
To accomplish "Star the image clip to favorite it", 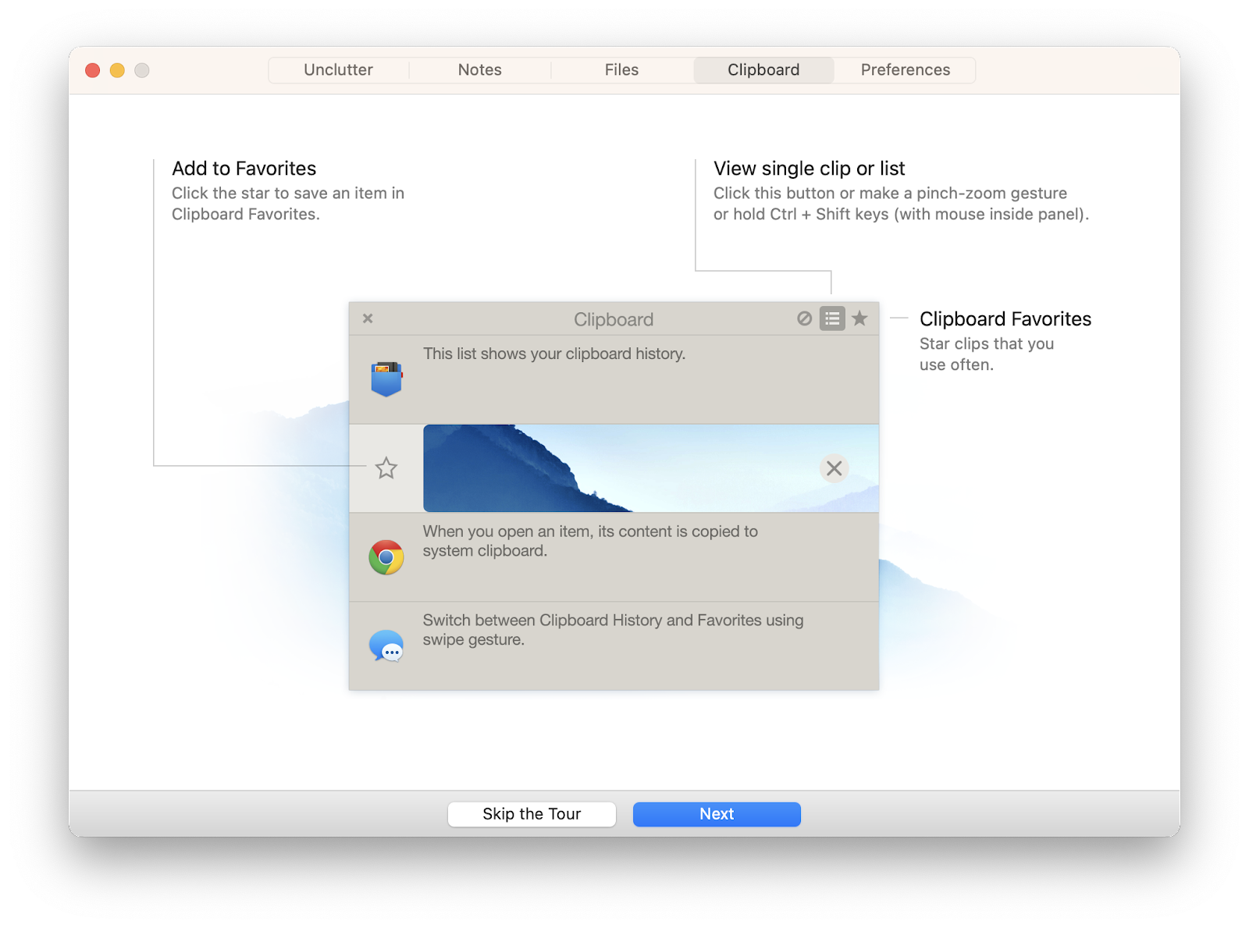I will coord(386,468).
